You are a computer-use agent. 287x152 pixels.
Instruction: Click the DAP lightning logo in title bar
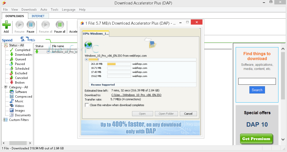coord(4,3)
